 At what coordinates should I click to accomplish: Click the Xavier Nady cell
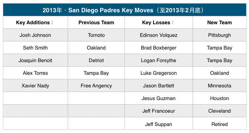(35, 86)
